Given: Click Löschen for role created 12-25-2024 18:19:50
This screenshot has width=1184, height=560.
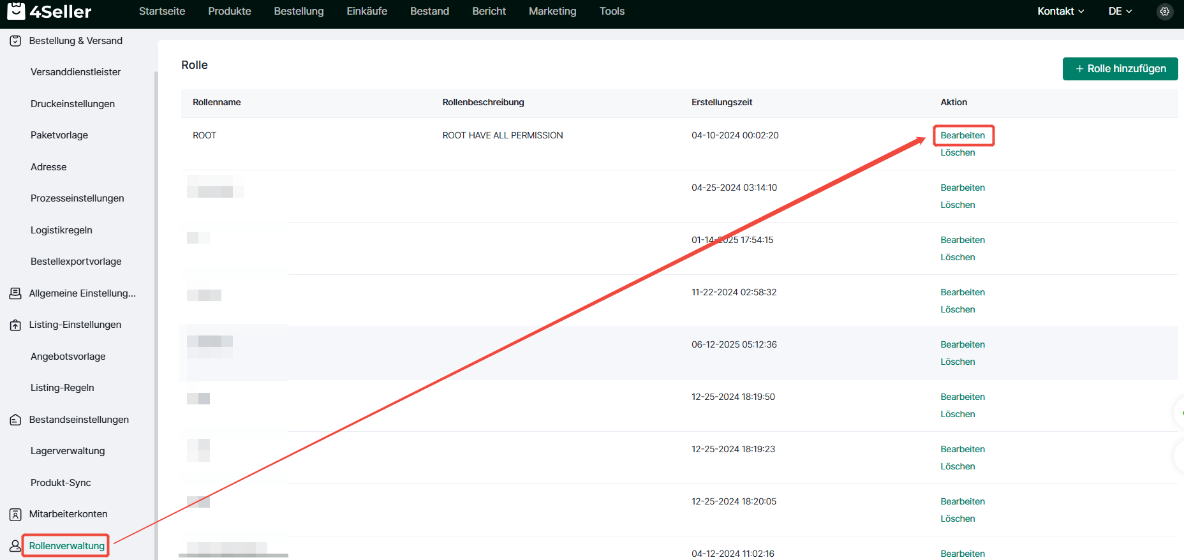Looking at the screenshot, I should coord(958,414).
